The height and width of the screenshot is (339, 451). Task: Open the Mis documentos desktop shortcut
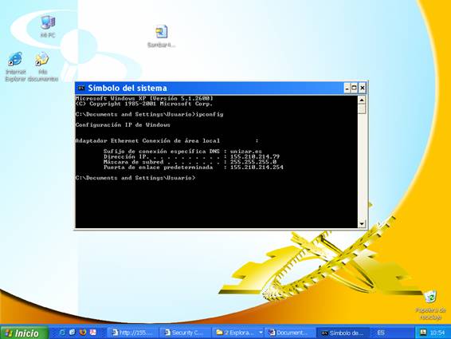[x=42, y=66]
